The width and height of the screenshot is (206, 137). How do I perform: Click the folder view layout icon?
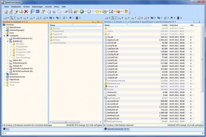pyautogui.click(x=104, y=12)
